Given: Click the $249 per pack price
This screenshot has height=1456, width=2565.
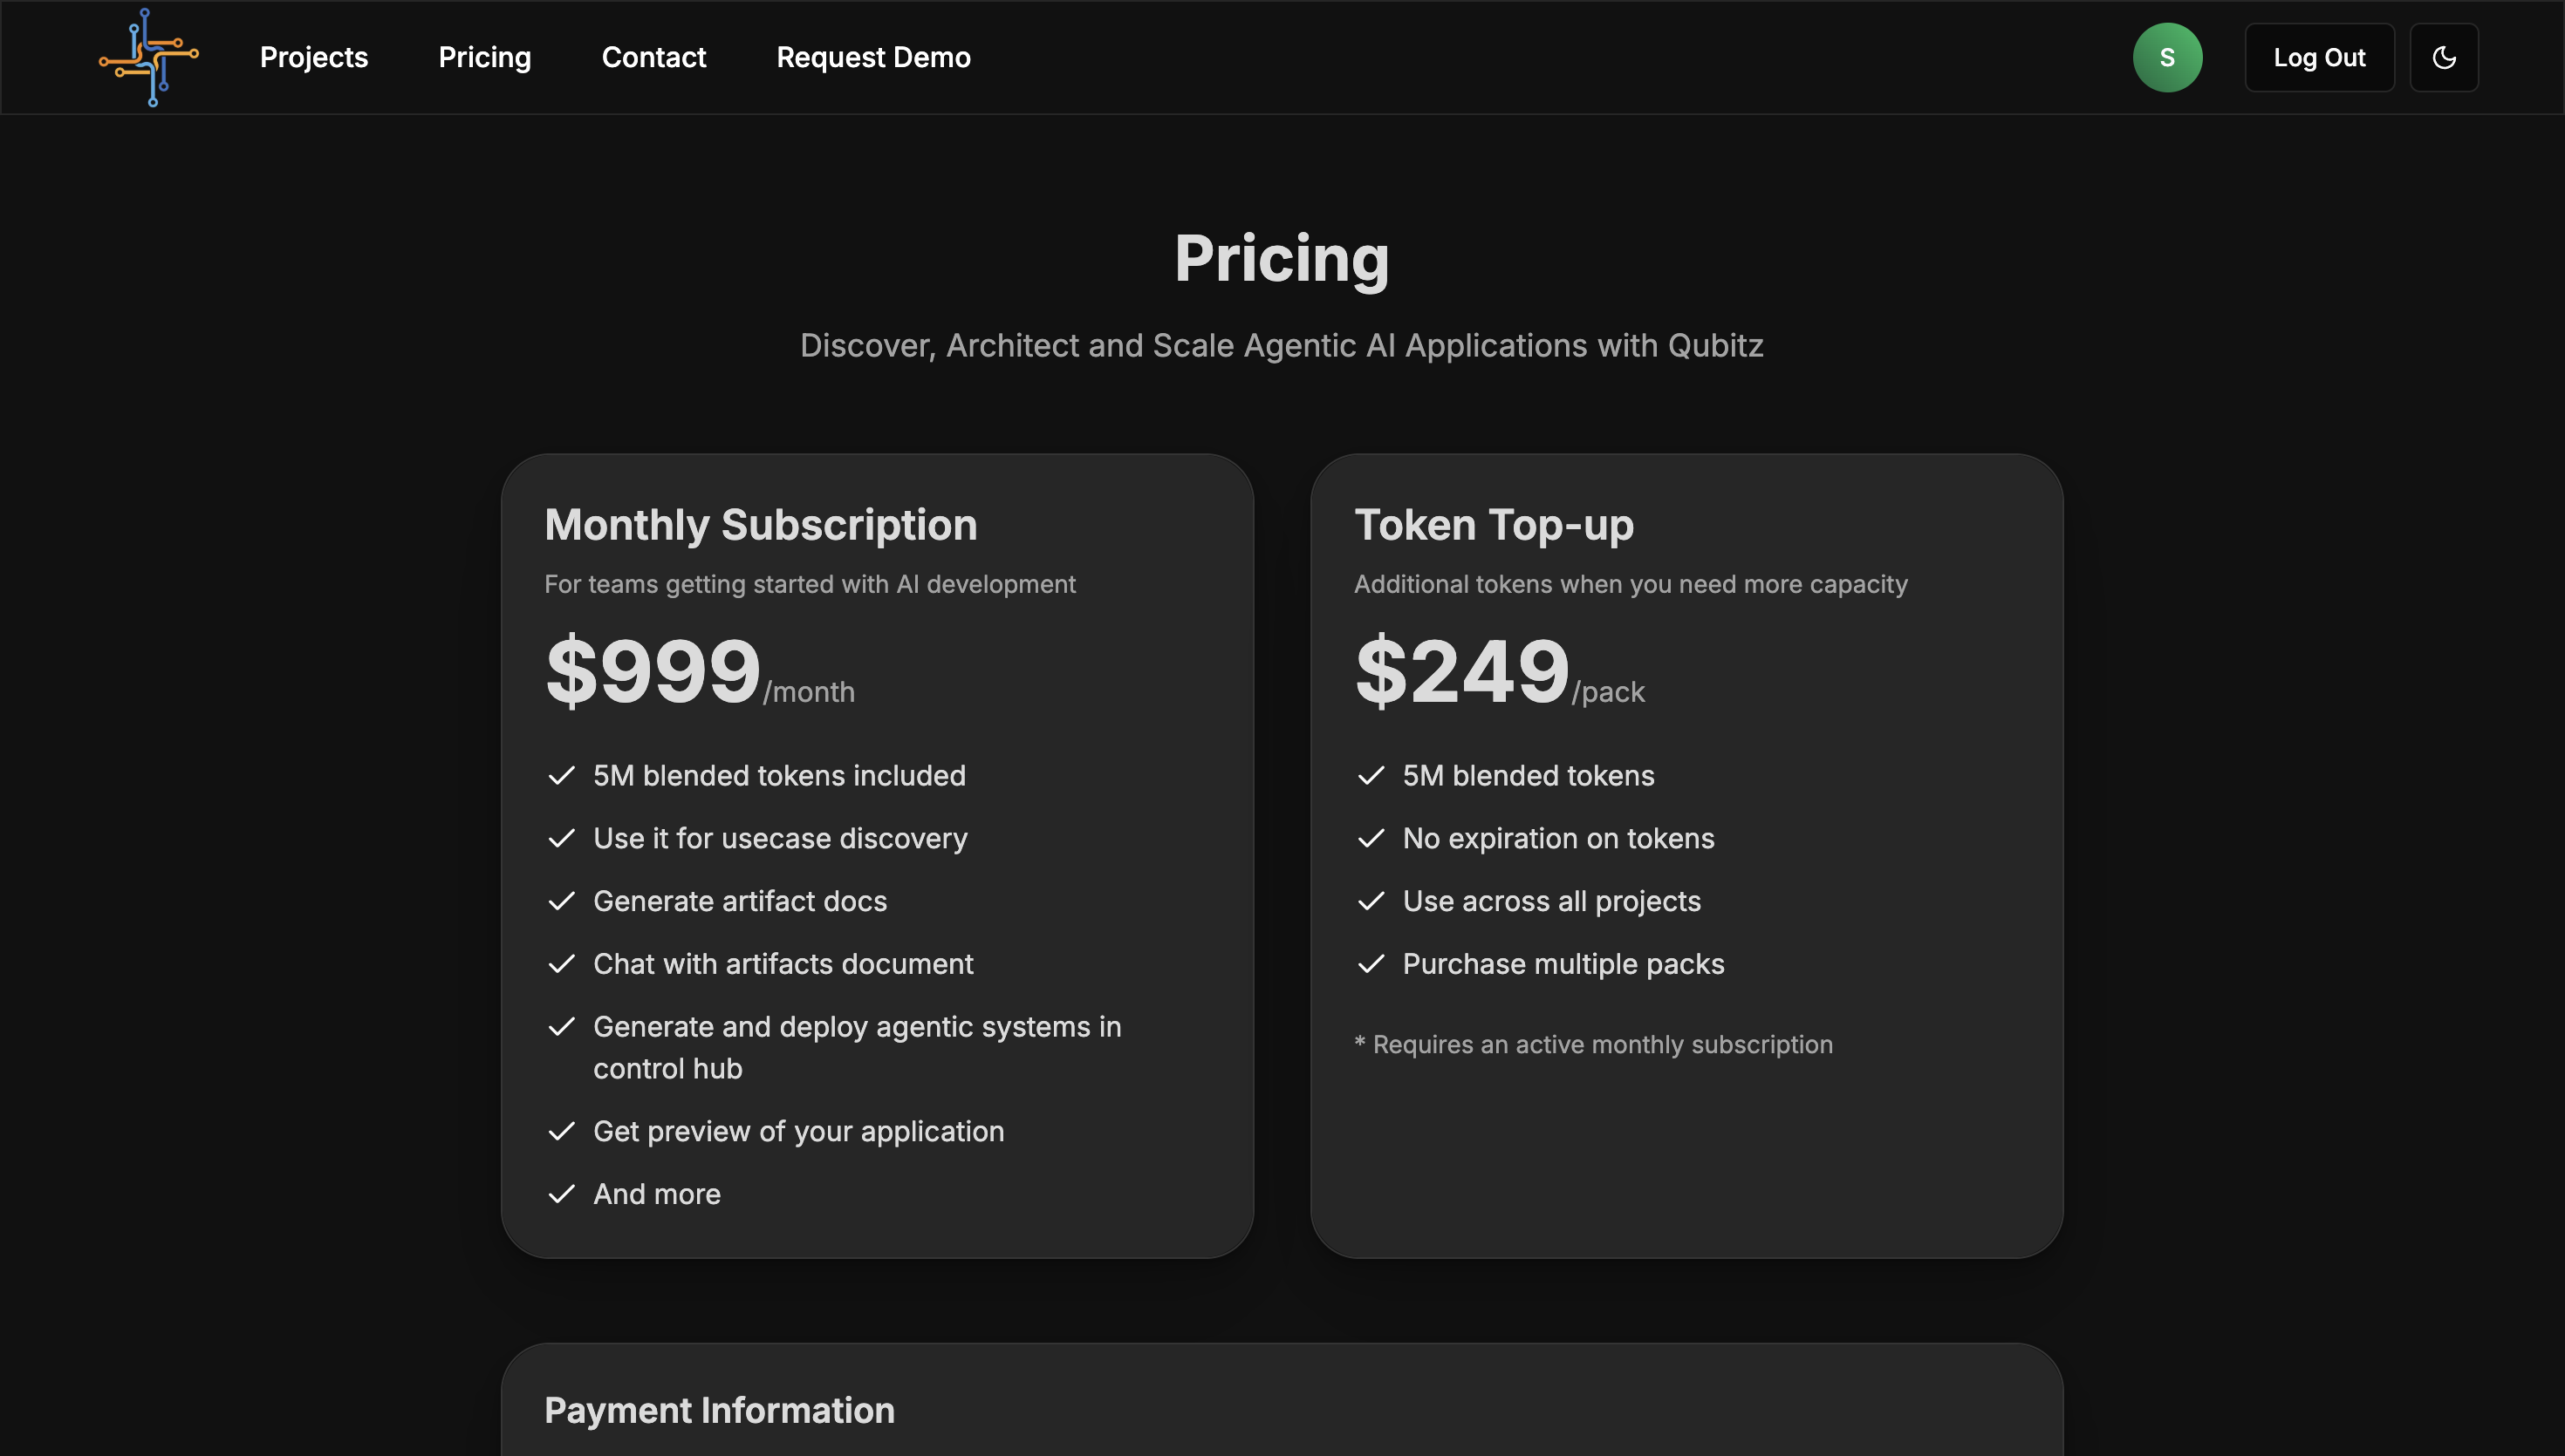Looking at the screenshot, I should pos(1461,671).
